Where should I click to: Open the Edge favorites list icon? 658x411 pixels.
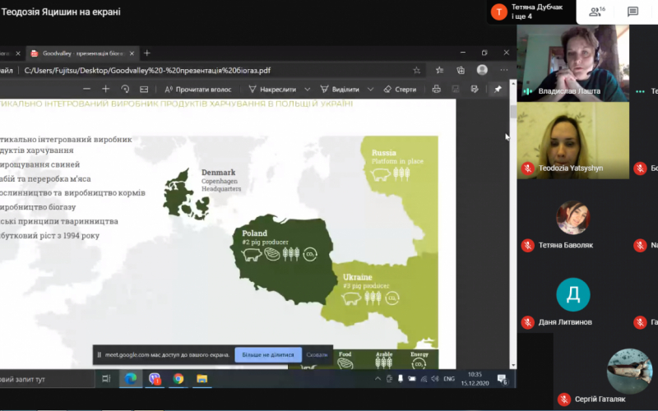point(439,71)
